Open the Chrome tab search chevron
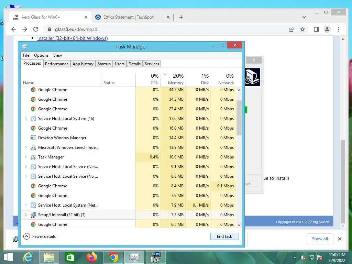Screen dimensions: 352x264 pyautogui.click(x=304, y=17)
